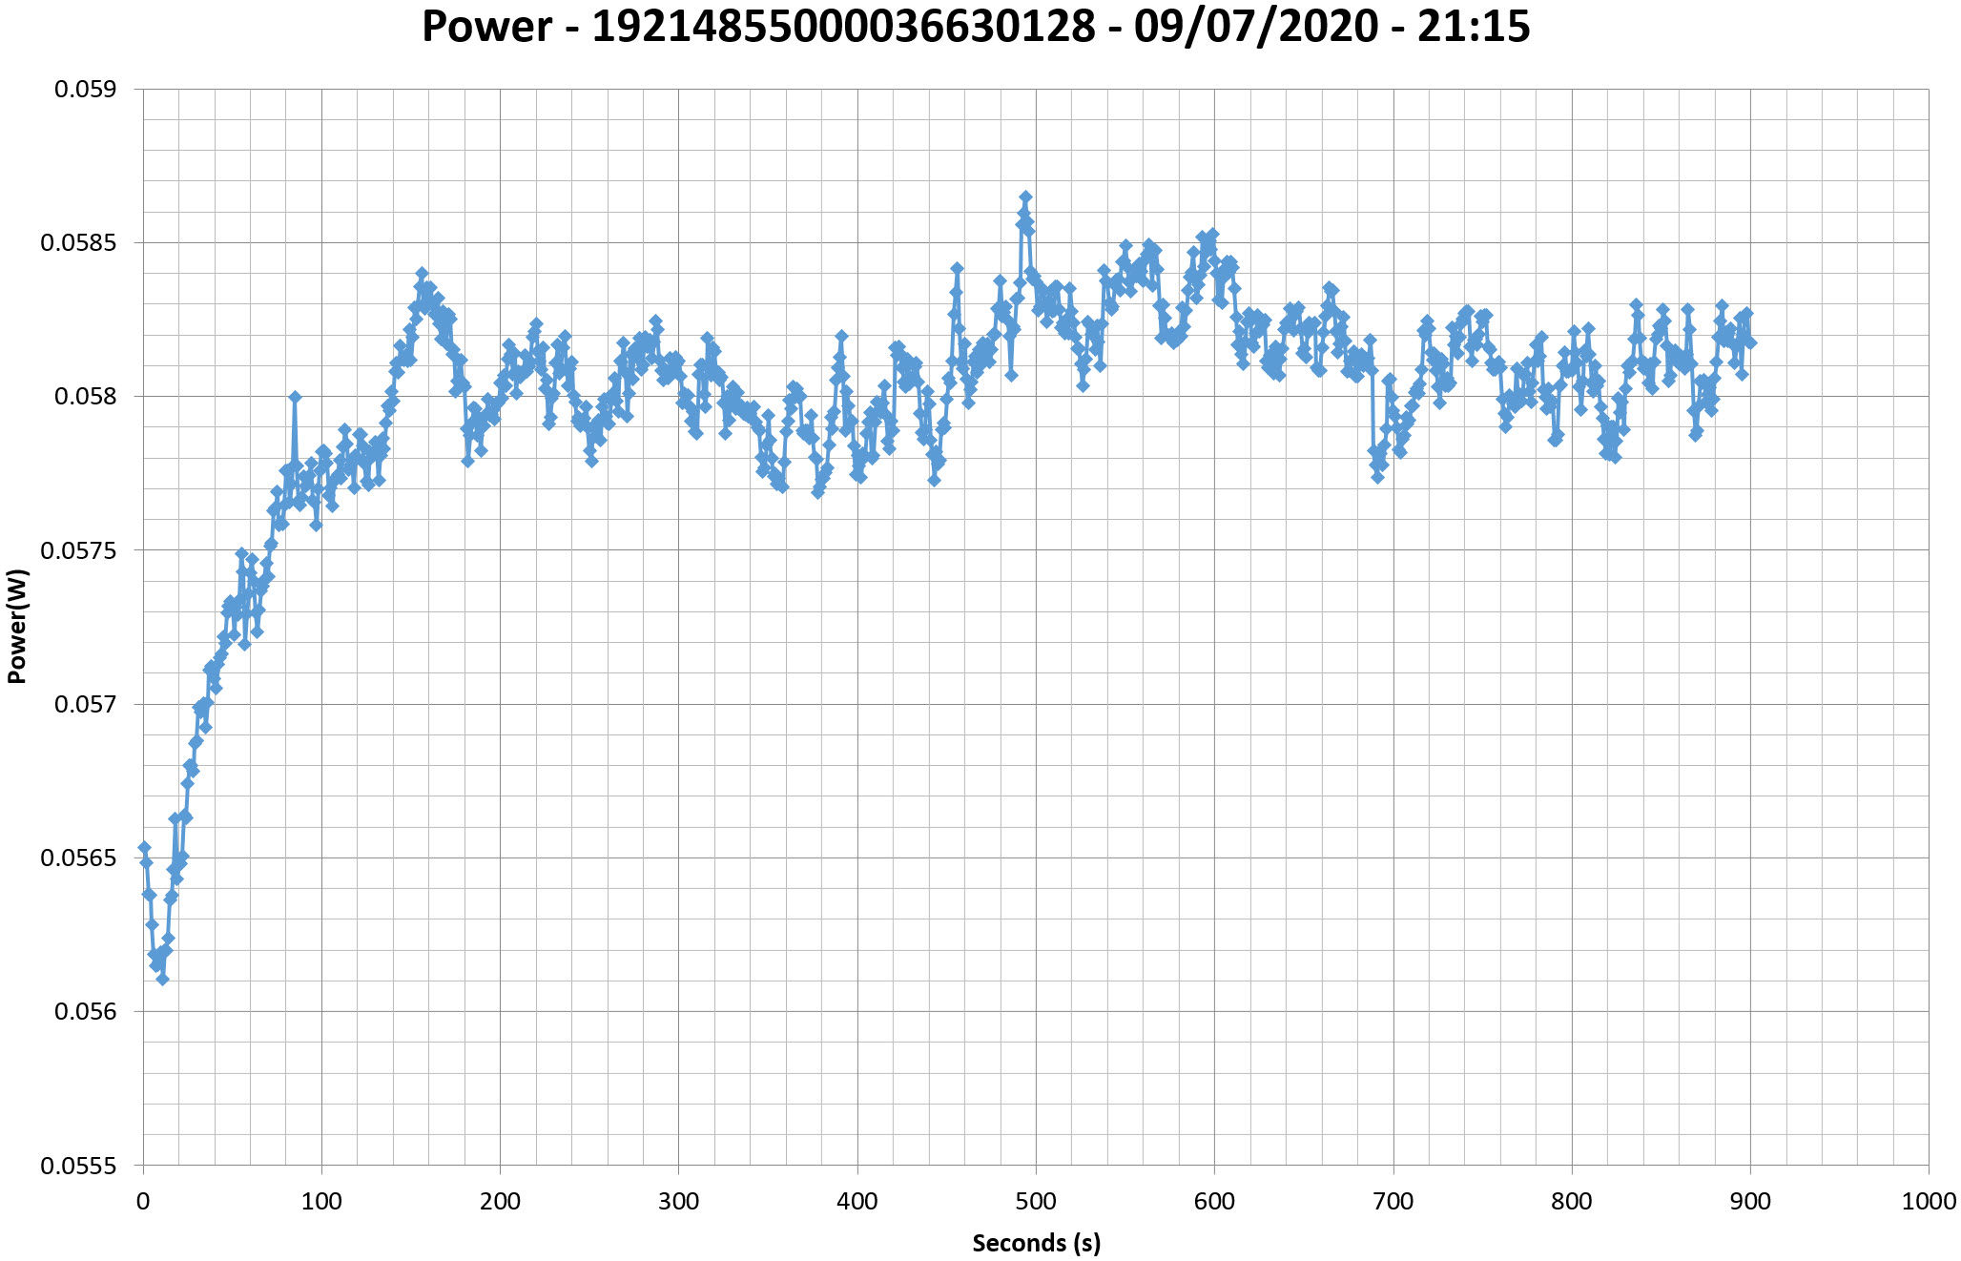This screenshot has width=1961, height=1261.
Task: Click the chart title text
Action: click(x=976, y=27)
